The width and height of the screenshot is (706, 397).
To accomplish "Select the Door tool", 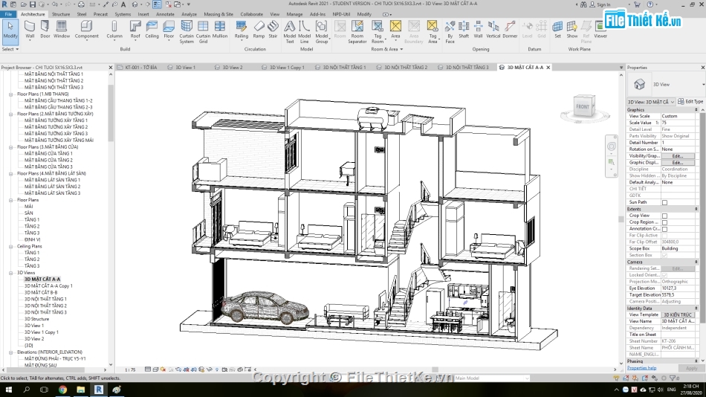I will pyautogui.click(x=45, y=30).
